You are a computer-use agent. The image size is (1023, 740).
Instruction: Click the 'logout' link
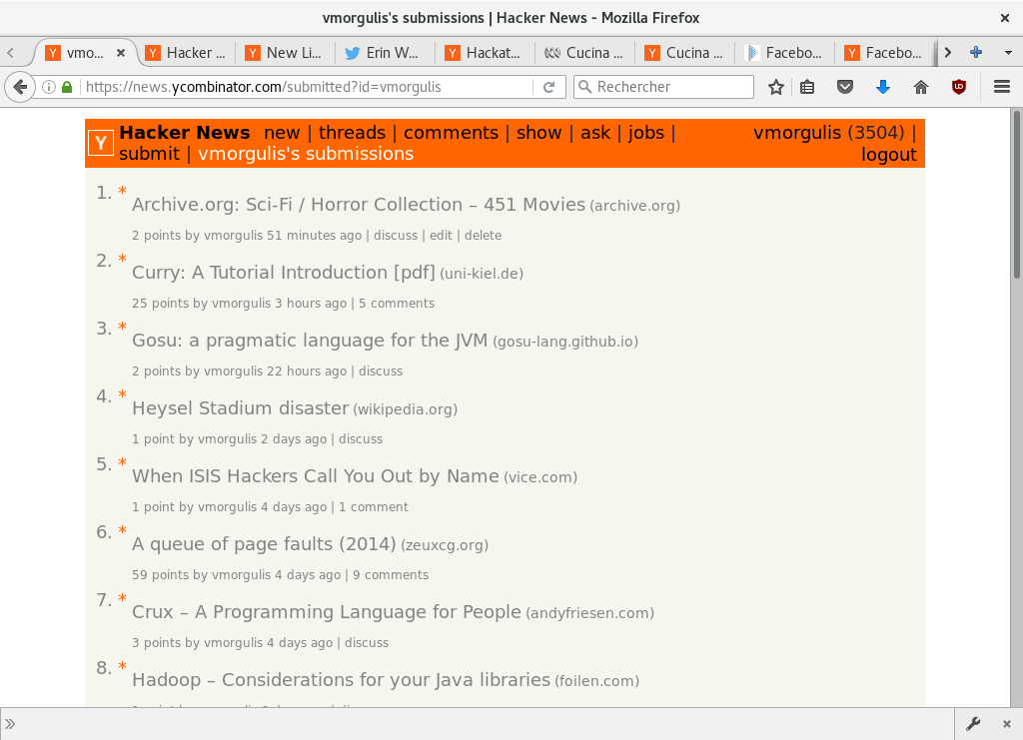[888, 155]
